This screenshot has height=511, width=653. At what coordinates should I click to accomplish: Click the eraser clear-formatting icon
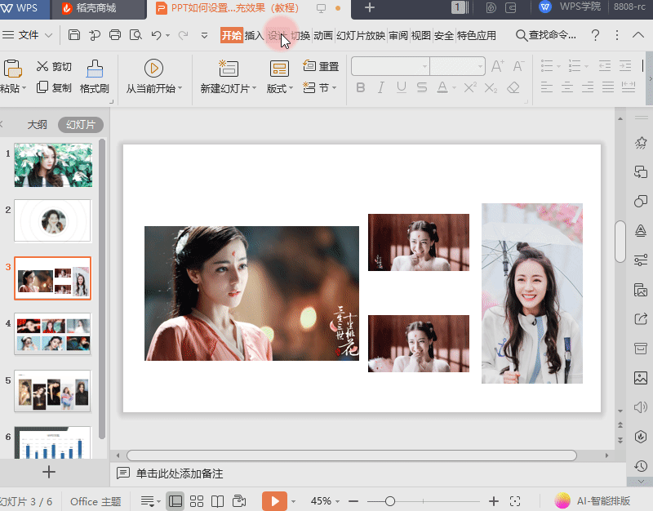(x=513, y=88)
